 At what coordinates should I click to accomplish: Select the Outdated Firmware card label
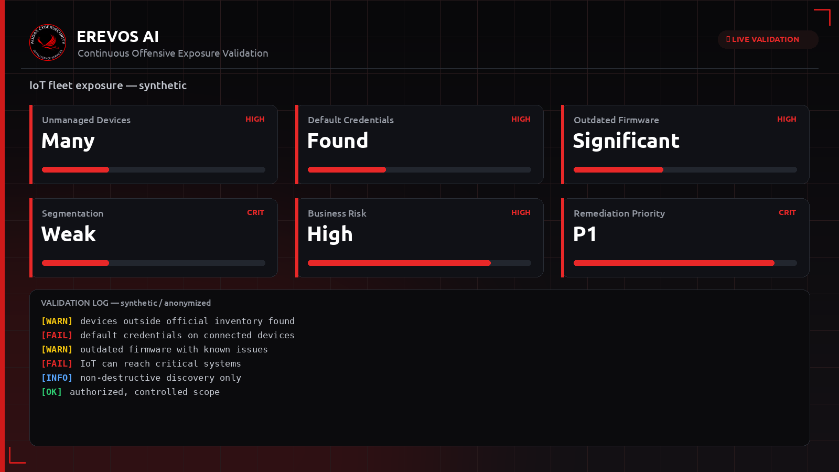coord(616,120)
